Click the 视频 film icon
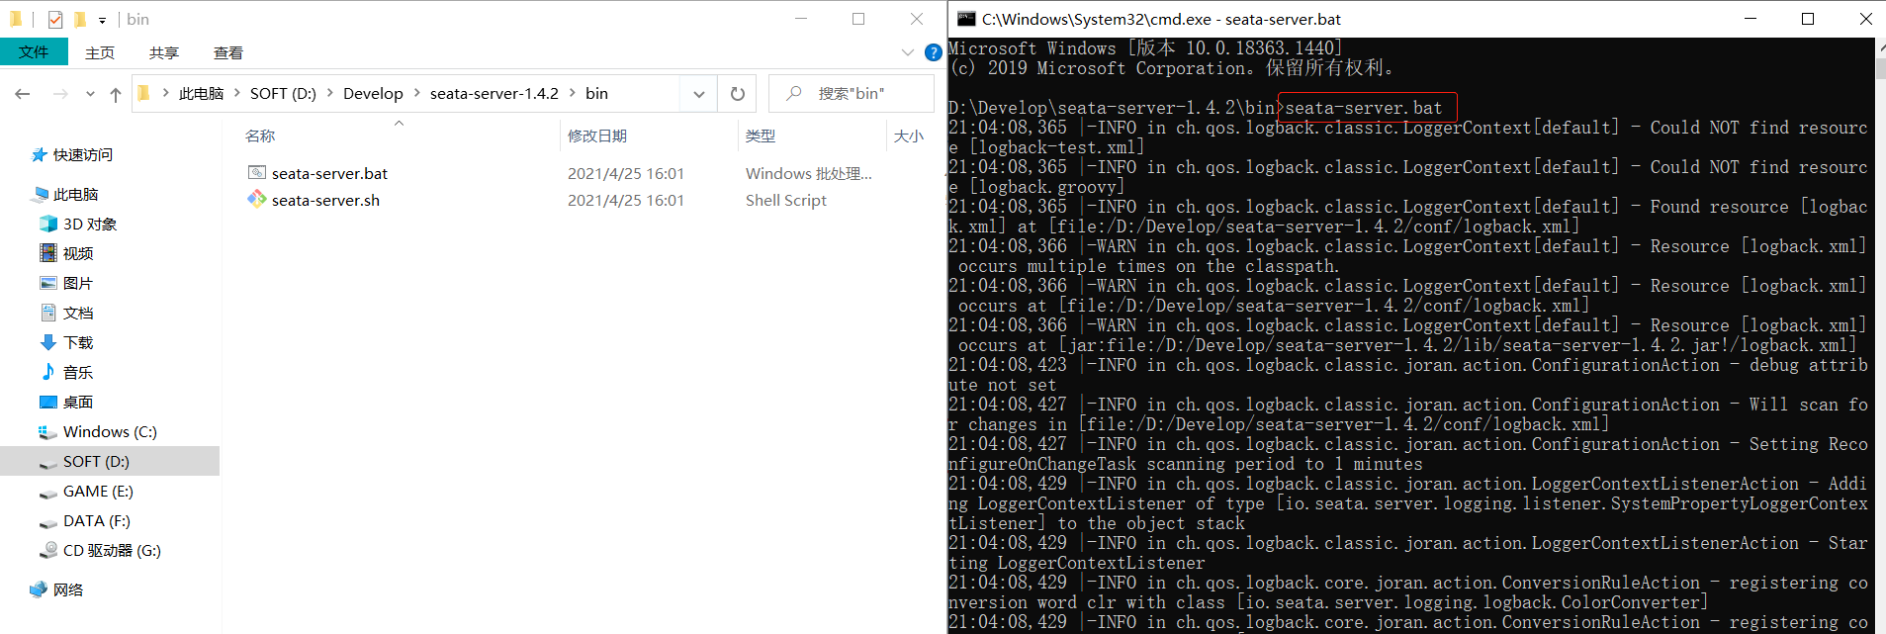 pyautogui.click(x=48, y=253)
